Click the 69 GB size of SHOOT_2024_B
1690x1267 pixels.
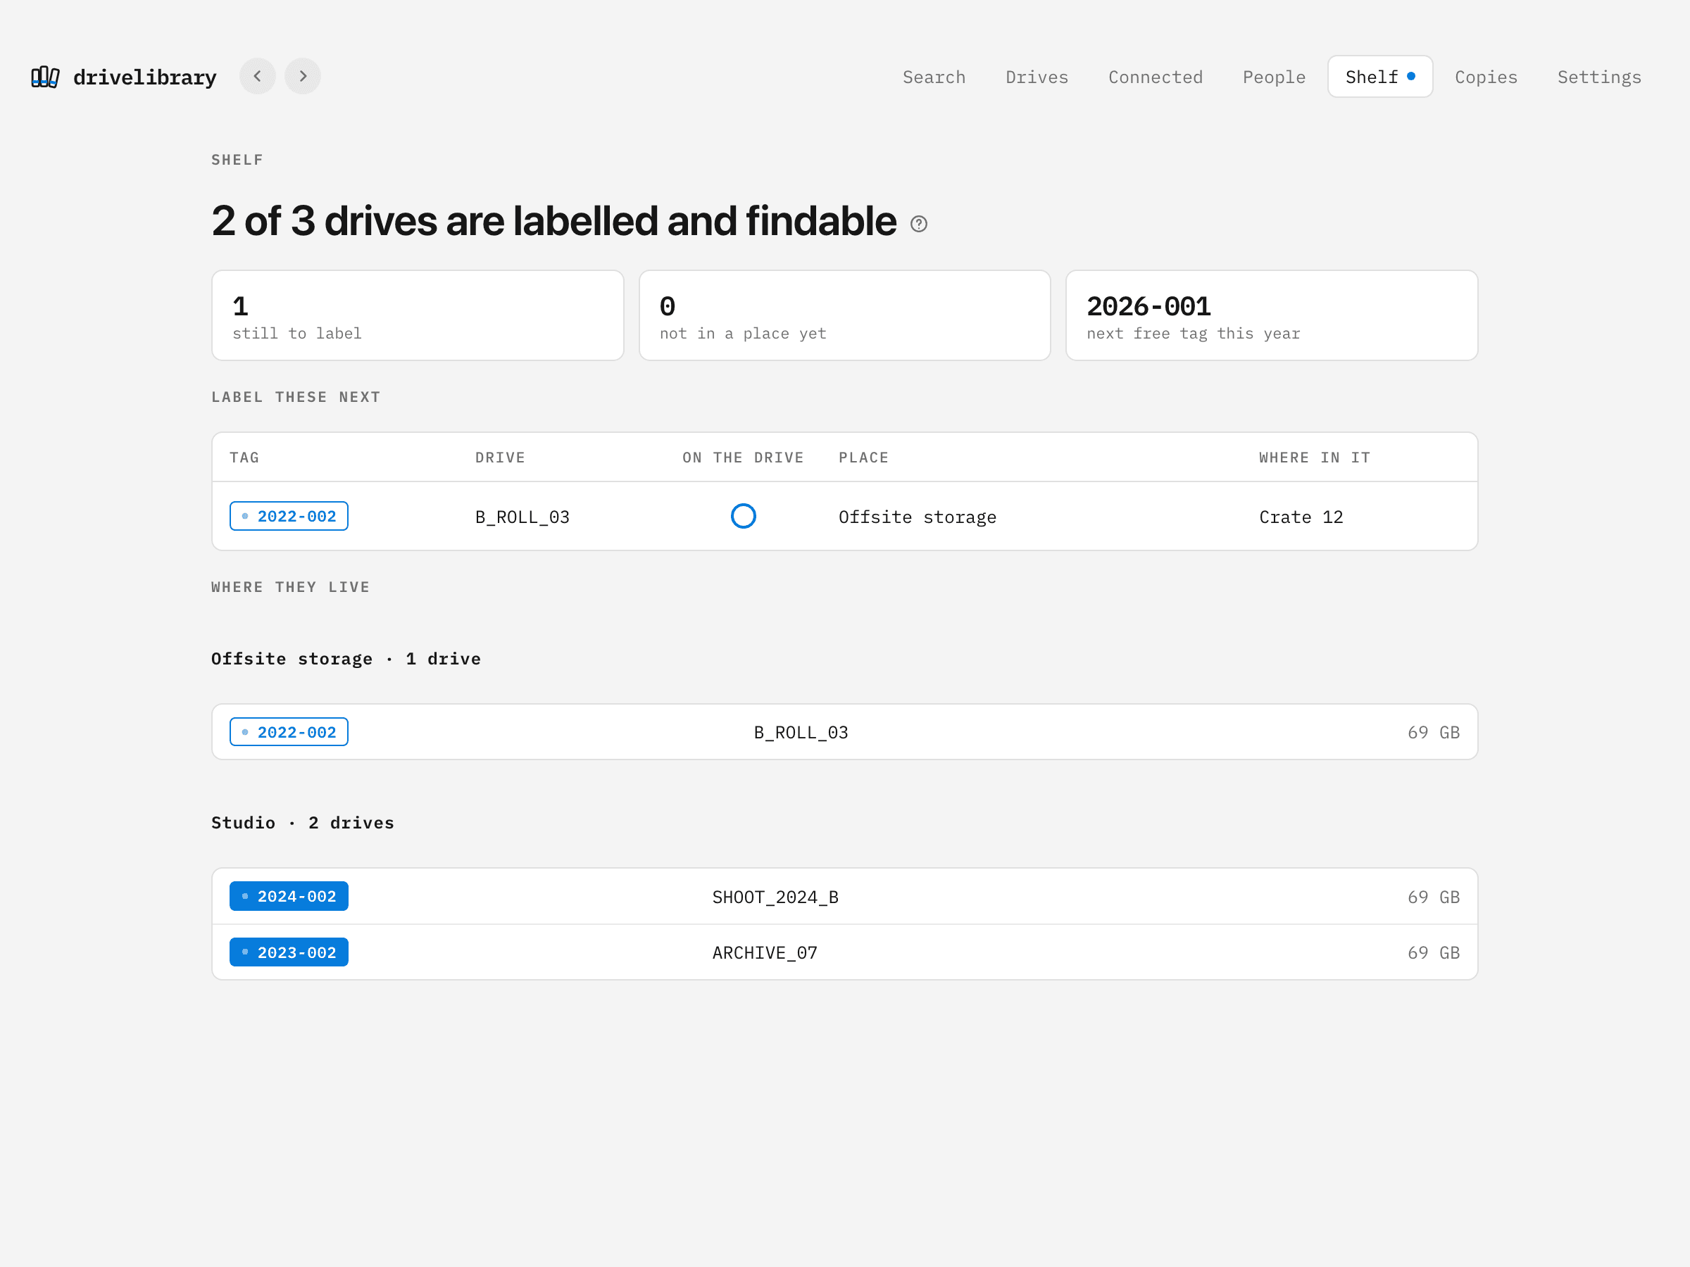click(1434, 897)
